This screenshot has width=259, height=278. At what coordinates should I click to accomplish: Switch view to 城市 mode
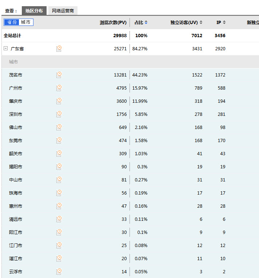(x=26, y=22)
